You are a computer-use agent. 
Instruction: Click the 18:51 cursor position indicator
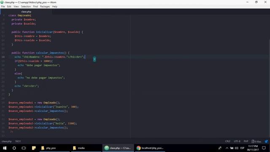click(18, 141)
